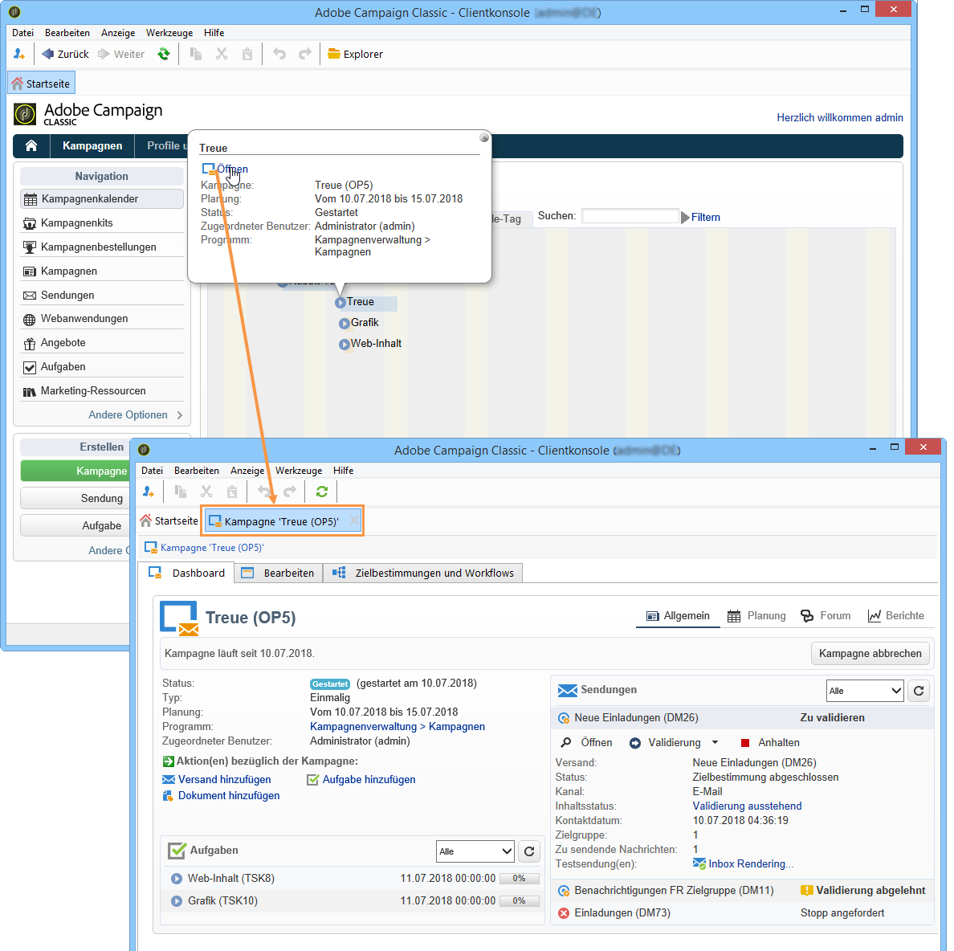Click the home icon in the dark navigation bar
The image size is (954, 951).
click(x=31, y=145)
